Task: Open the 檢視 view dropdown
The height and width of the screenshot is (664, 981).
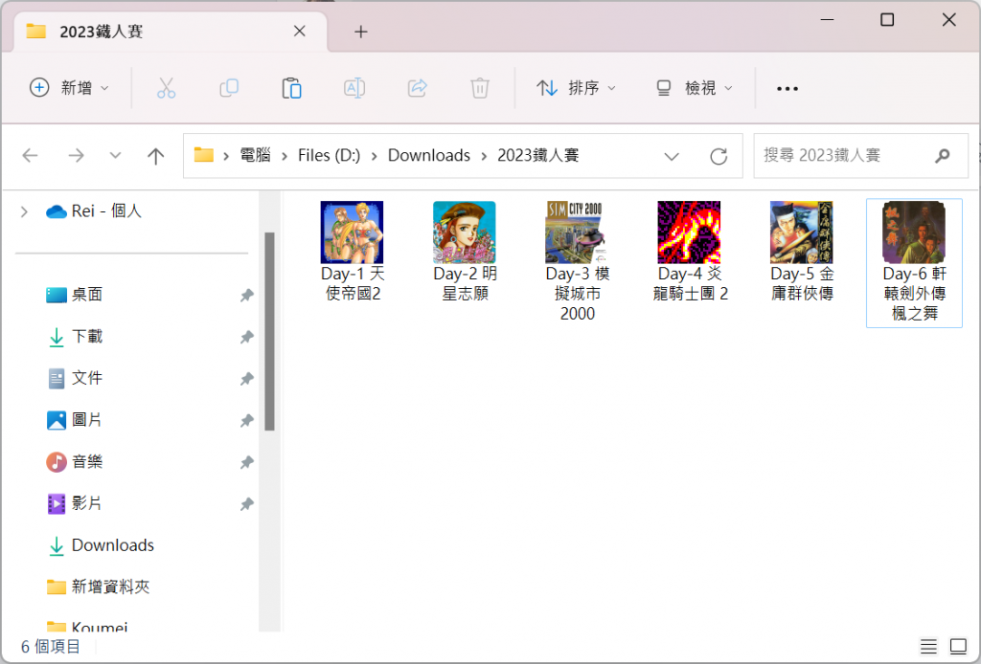Action: (694, 88)
